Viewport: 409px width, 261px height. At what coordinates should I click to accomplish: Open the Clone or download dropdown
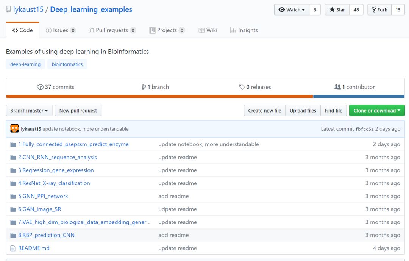click(377, 111)
